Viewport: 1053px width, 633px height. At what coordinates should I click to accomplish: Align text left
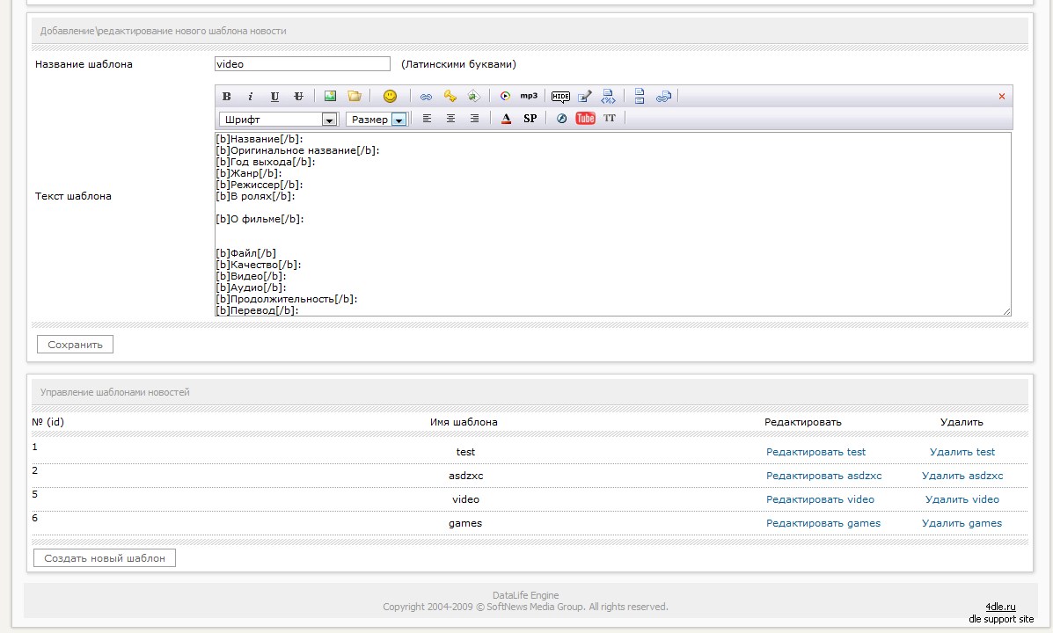point(427,119)
